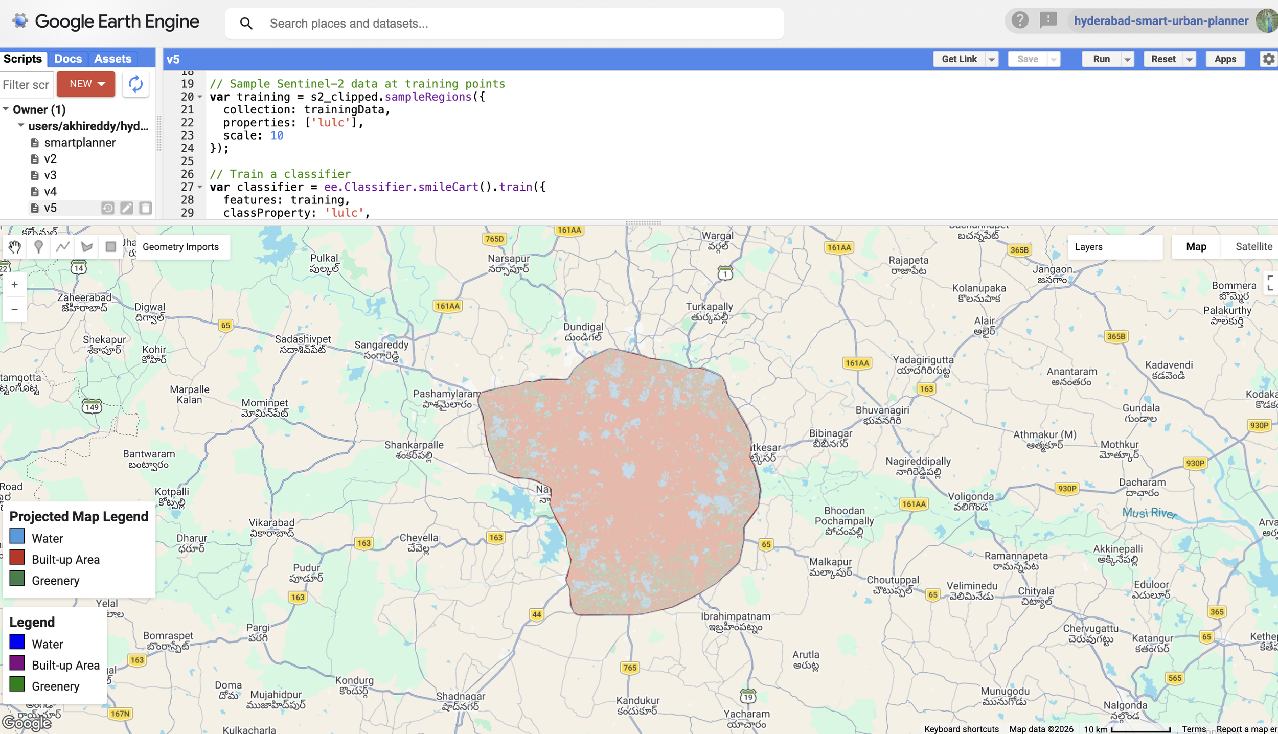
Task: Click the search magnifier icon
Action: (246, 24)
